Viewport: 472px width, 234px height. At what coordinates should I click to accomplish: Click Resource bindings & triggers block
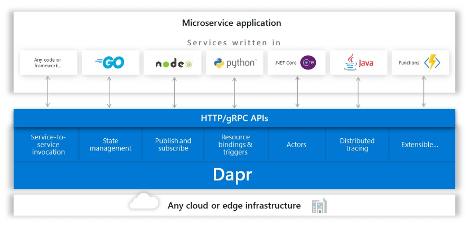[x=235, y=145]
